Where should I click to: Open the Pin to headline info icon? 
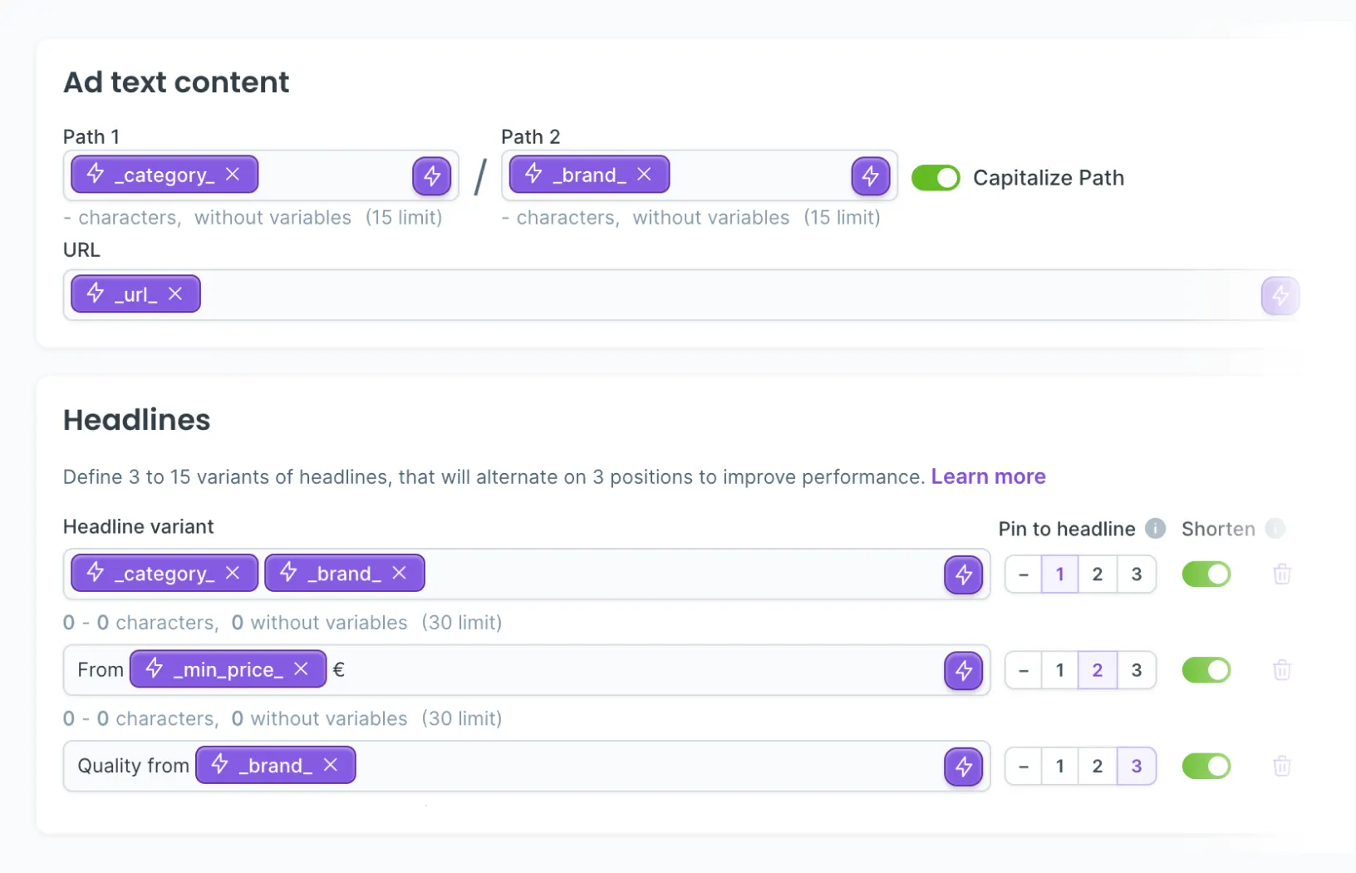click(x=1155, y=528)
